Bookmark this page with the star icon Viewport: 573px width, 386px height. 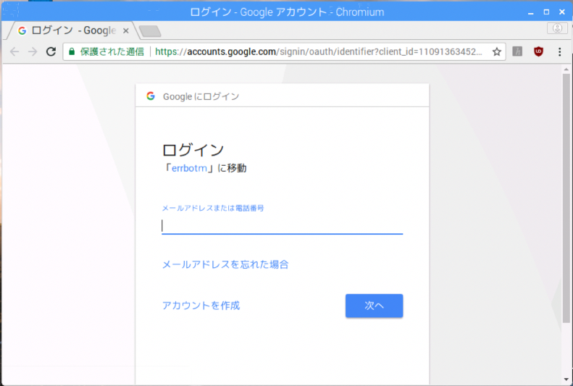(496, 51)
